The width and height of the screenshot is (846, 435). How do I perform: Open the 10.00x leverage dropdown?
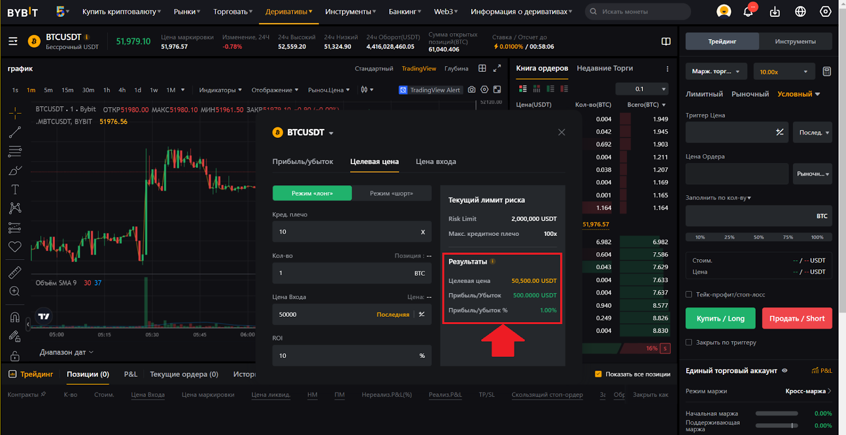coord(784,72)
